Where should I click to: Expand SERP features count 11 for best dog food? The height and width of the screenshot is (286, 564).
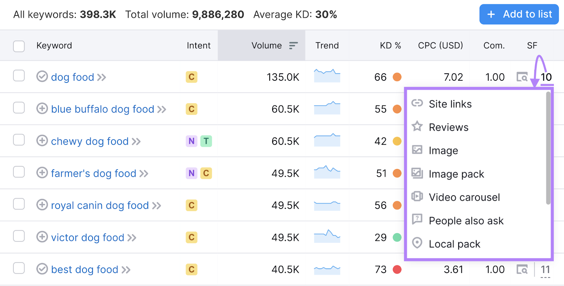(x=545, y=270)
